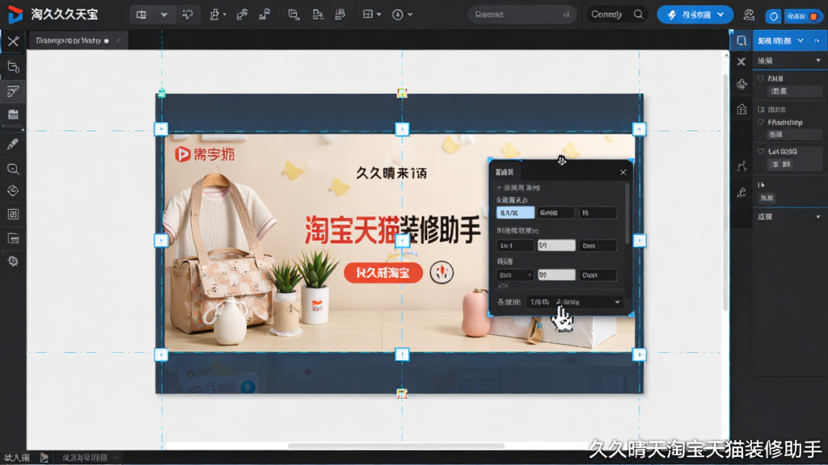The width and height of the screenshot is (828, 465).
Task: Click the round compass icon on the banner
Action: pyautogui.click(x=441, y=272)
